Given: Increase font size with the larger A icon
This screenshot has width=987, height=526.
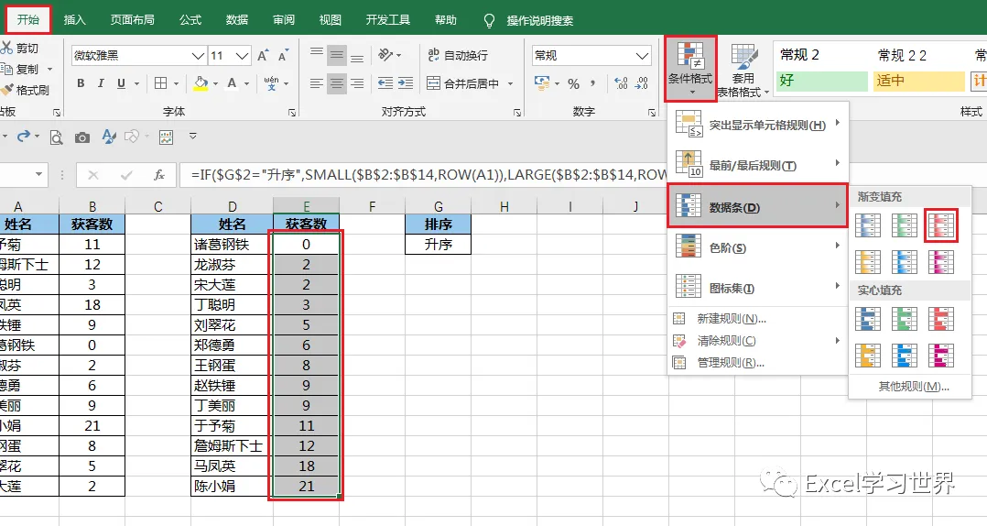Looking at the screenshot, I should click(263, 55).
